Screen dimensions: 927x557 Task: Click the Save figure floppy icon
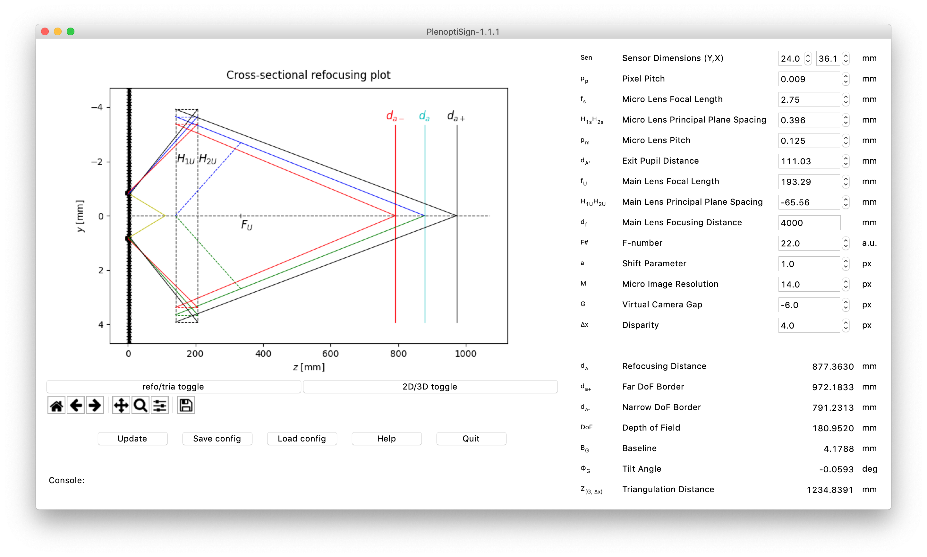(186, 405)
